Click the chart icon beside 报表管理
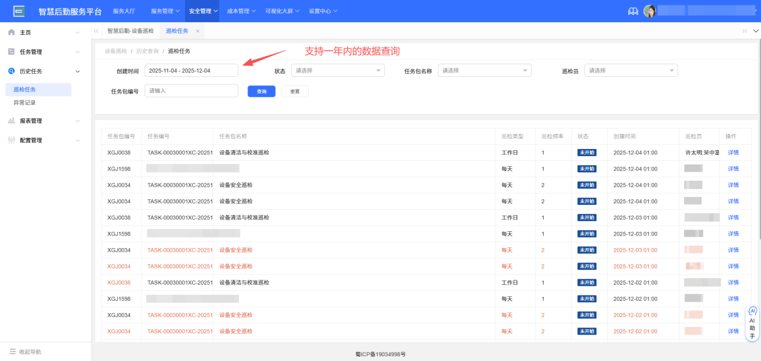 (x=10, y=121)
